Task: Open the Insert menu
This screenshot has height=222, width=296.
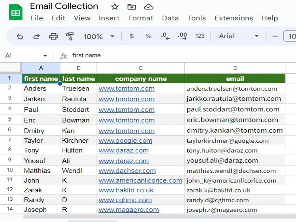Action: [109, 18]
